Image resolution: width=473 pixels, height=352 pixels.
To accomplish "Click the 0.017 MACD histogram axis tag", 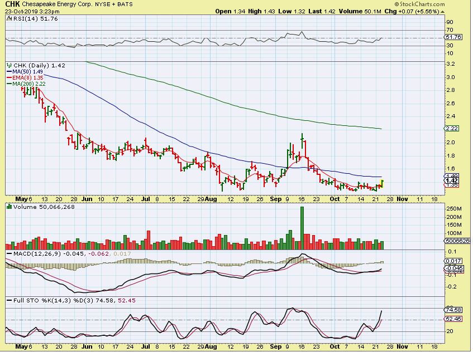I will coord(453,261).
